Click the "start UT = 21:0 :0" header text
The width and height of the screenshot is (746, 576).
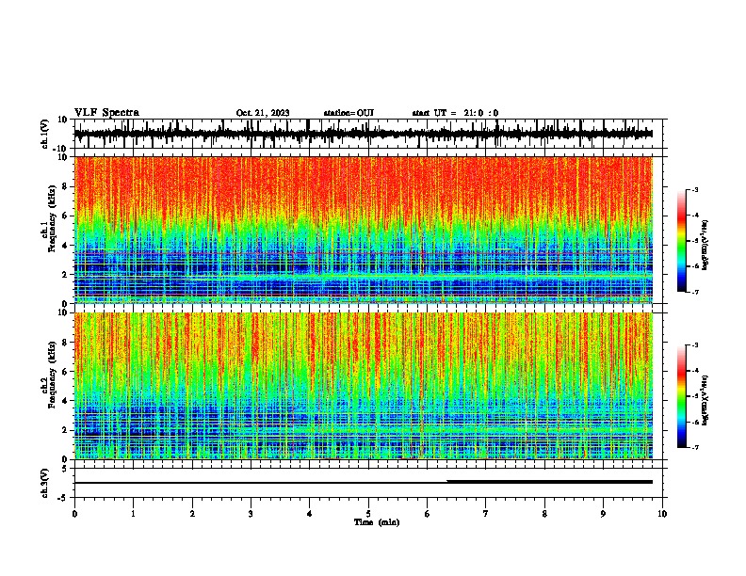point(455,113)
